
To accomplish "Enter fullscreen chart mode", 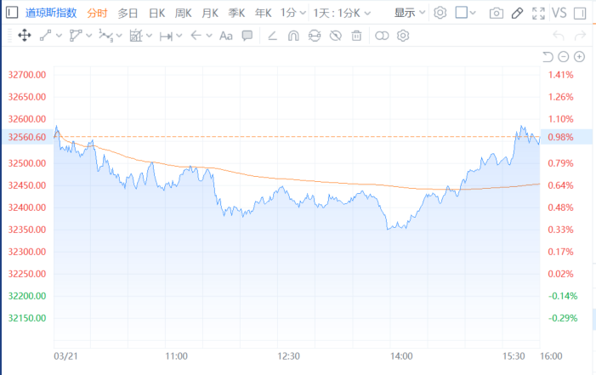I will click(537, 13).
